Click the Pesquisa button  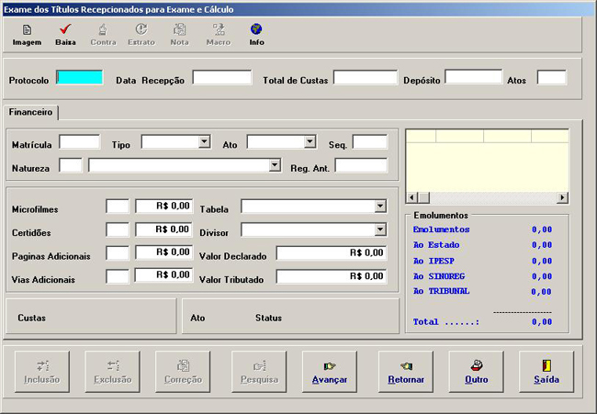(x=259, y=372)
